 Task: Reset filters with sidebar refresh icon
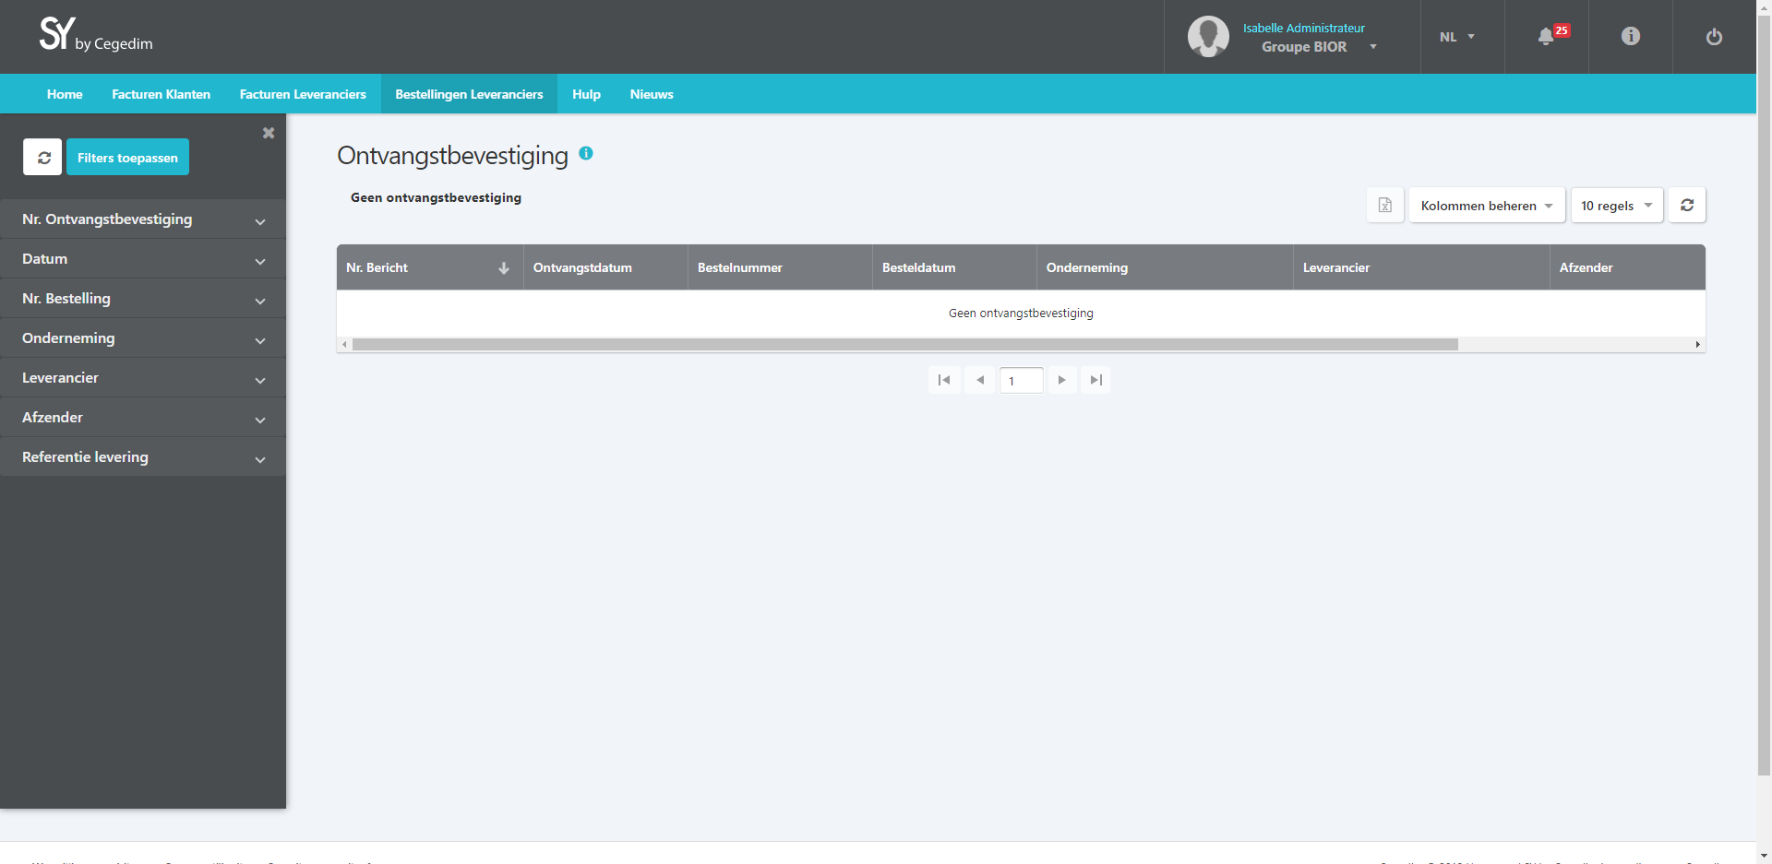[x=42, y=157]
